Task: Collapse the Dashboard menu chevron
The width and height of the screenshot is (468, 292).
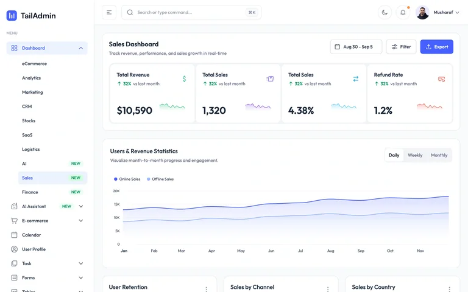Action: (81, 48)
